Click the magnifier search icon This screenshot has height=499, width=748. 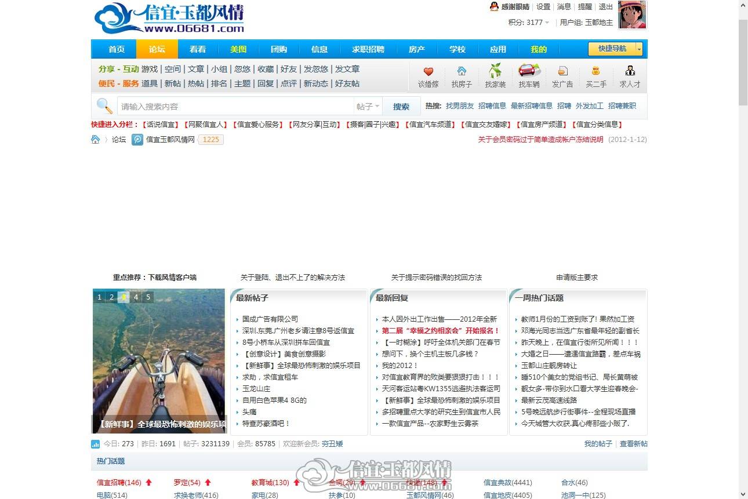tap(104, 106)
